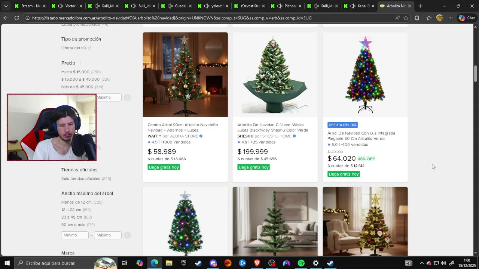The width and height of the screenshot is (479, 269).
Task: Open the Combo Arbol 90cm product image
Action: (185, 75)
